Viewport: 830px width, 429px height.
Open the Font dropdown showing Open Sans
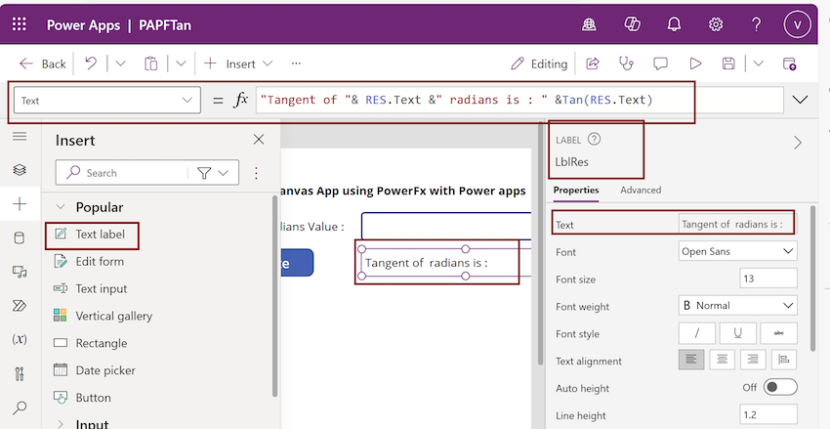[737, 251]
